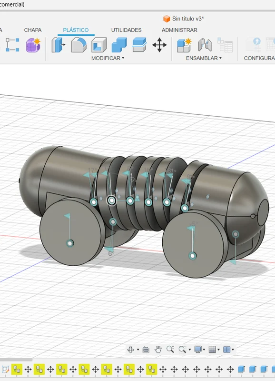The width and height of the screenshot is (275, 381).
Task: Open the Viewports dropdown arrow
Action: tap(233, 350)
